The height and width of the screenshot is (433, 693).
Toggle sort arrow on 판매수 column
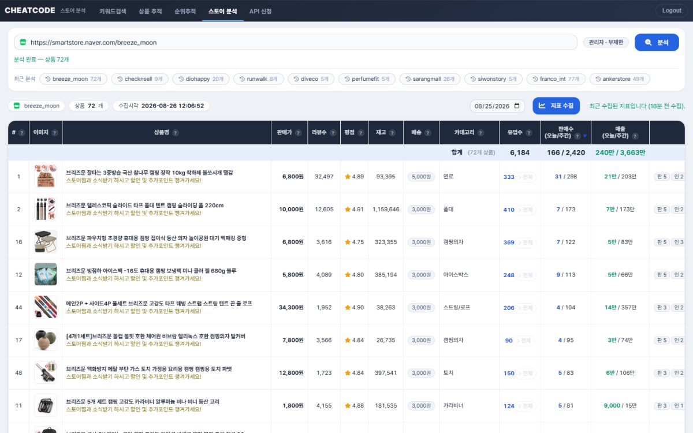pyautogui.click(x=584, y=136)
